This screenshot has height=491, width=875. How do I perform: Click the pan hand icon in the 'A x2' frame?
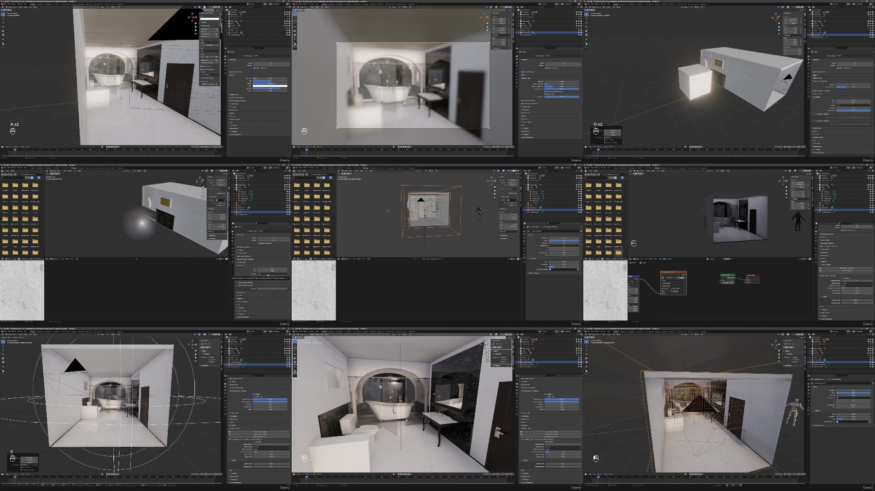click(x=195, y=27)
